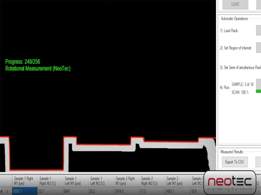Select the highlighted cell containing 4990.7
Screen dimensions: 261x195
coord(24,192)
